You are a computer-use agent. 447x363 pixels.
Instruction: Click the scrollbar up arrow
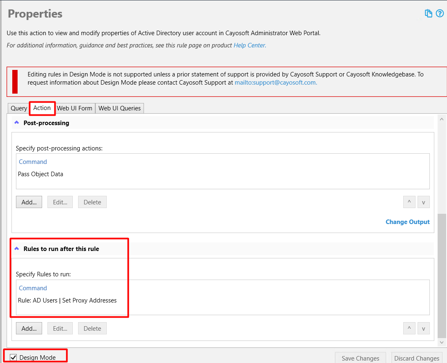442,119
